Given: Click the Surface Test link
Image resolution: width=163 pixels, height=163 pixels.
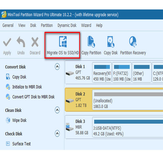Looking at the screenshot, I should 22,144.
